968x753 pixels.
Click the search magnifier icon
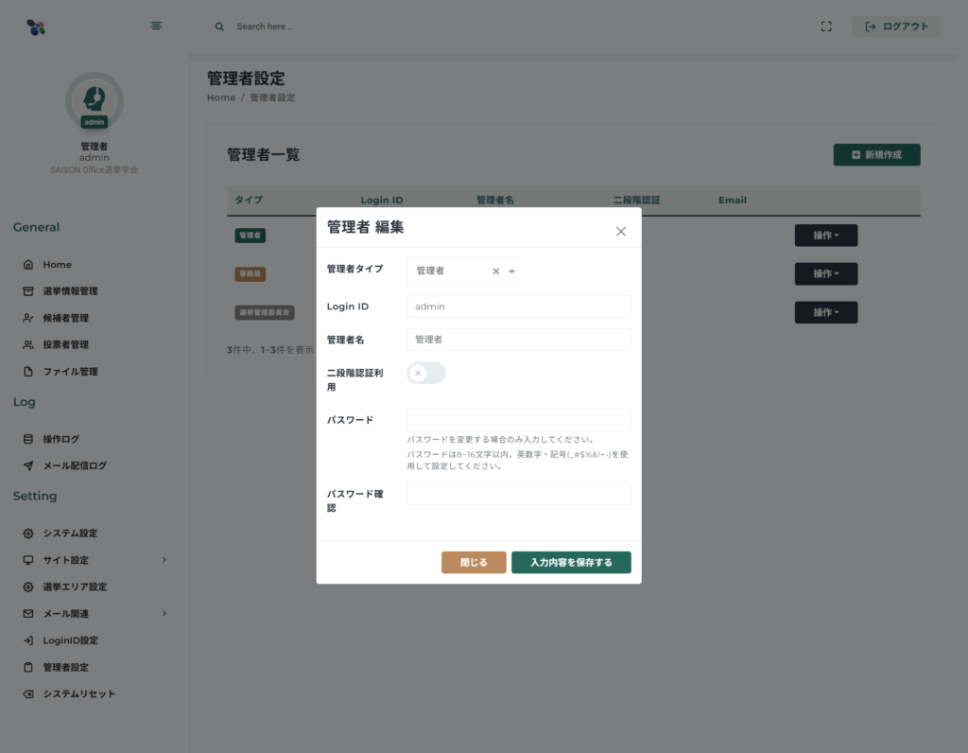[x=219, y=26]
